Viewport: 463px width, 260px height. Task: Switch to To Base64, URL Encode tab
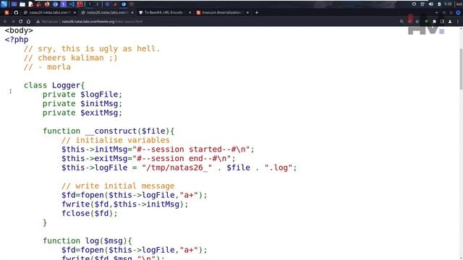click(164, 13)
